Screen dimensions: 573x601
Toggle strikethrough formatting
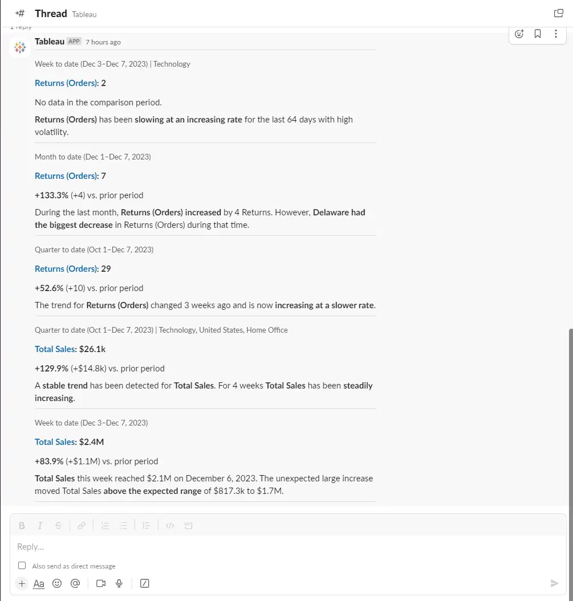point(58,525)
